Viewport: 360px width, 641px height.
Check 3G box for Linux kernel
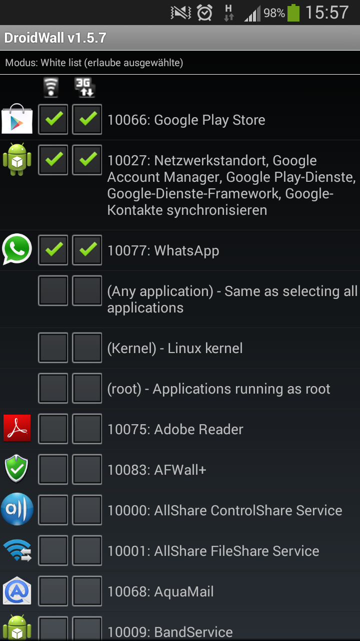pos(87,348)
